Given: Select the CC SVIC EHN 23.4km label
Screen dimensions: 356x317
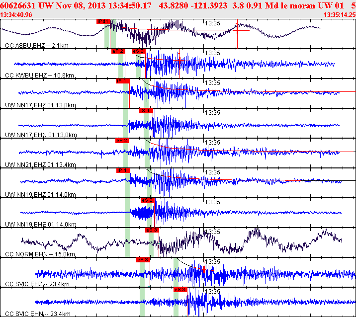Looking at the screenshot, I should 38,314.
